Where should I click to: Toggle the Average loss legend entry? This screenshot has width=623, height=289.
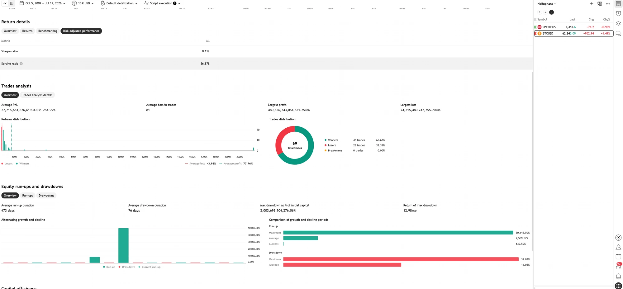pos(201,164)
